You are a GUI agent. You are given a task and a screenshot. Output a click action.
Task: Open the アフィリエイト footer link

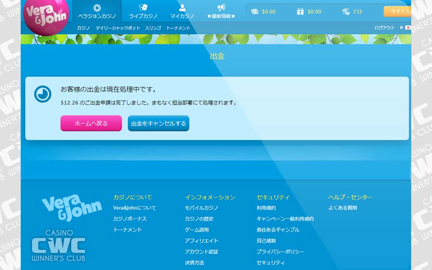point(202,240)
